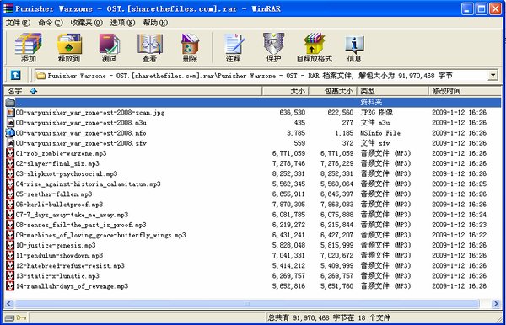The image size is (506, 325).
Task: Select 13-static-x-lunatic.mp3 file
Action: pyautogui.click(x=57, y=276)
